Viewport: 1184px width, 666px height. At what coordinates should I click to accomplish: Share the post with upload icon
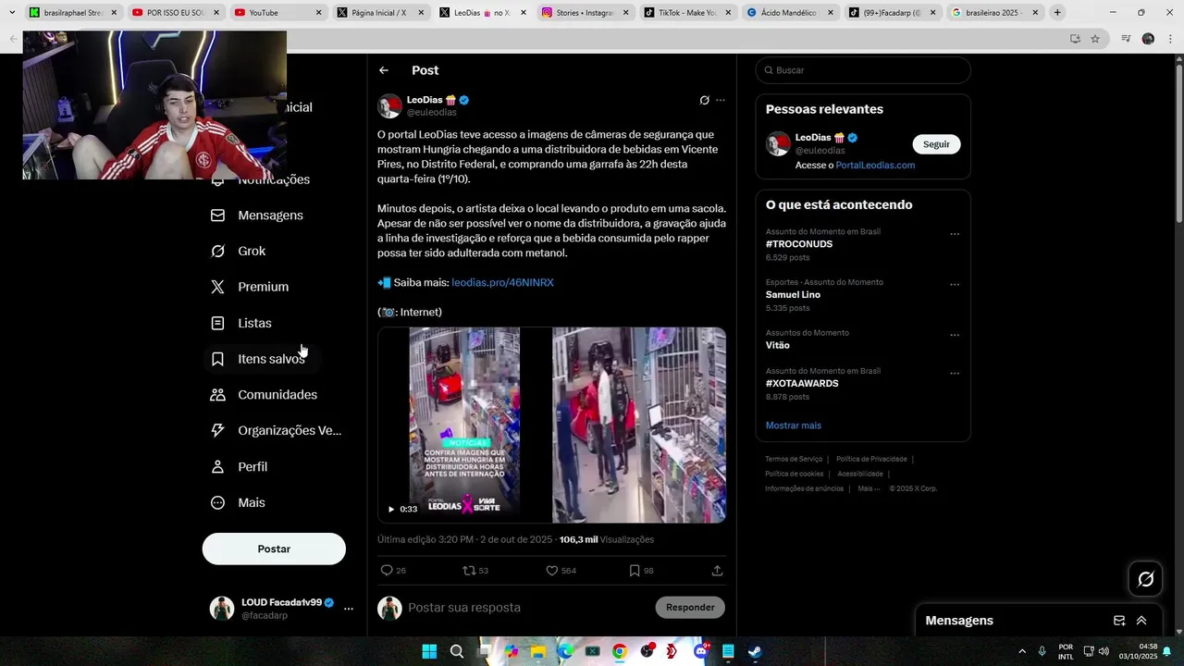717,571
